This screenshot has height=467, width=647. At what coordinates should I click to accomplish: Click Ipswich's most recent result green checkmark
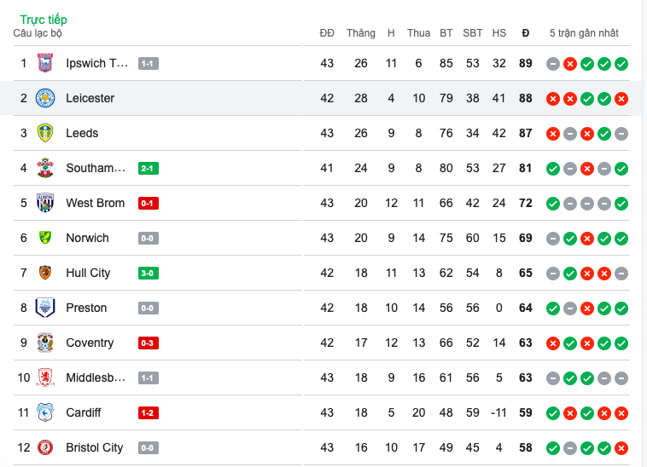tap(621, 64)
